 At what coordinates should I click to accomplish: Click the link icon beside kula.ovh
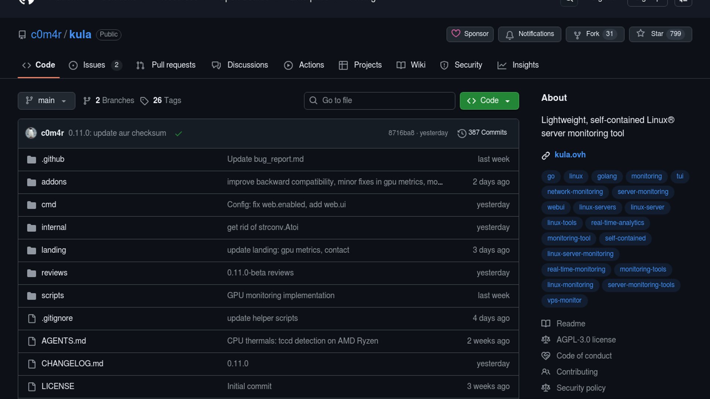click(x=546, y=156)
